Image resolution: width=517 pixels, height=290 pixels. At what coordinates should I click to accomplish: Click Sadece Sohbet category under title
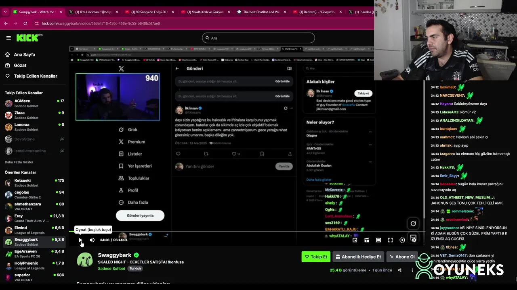[x=111, y=268]
